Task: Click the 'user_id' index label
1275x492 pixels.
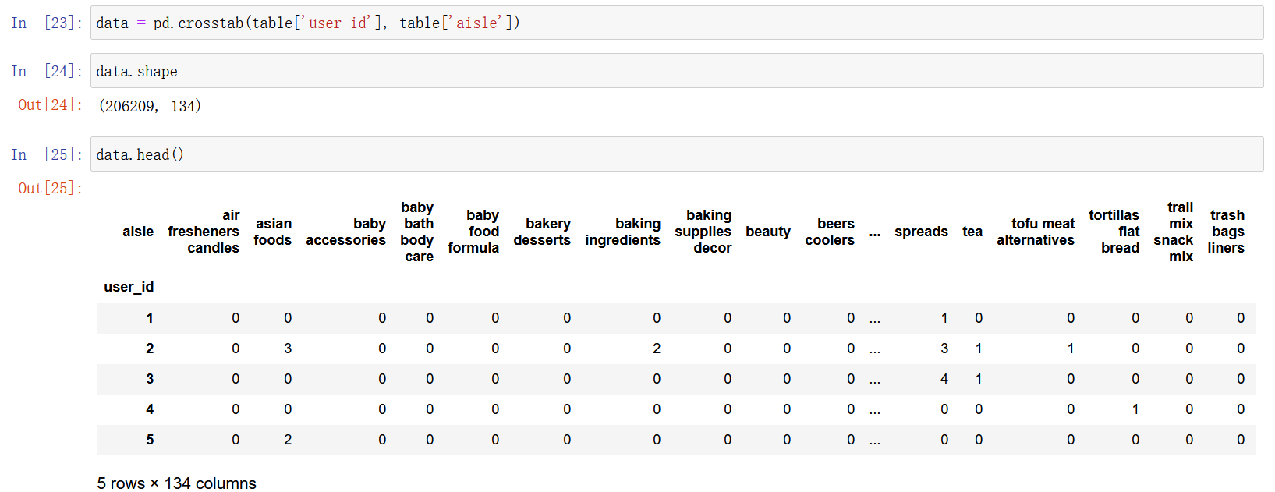Action: click(x=129, y=287)
